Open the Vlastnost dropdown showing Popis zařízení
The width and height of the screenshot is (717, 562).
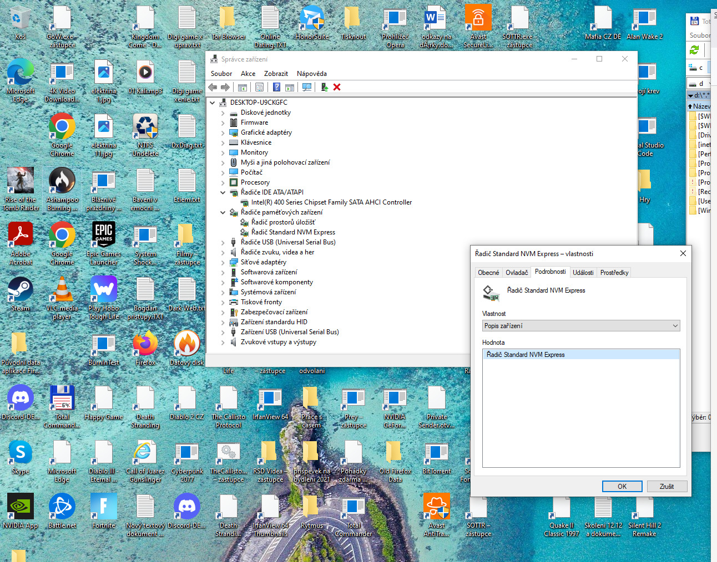(x=580, y=326)
